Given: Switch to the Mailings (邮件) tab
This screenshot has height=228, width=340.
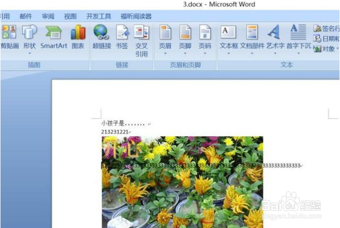Looking at the screenshot, I should (x=26, y=16).
